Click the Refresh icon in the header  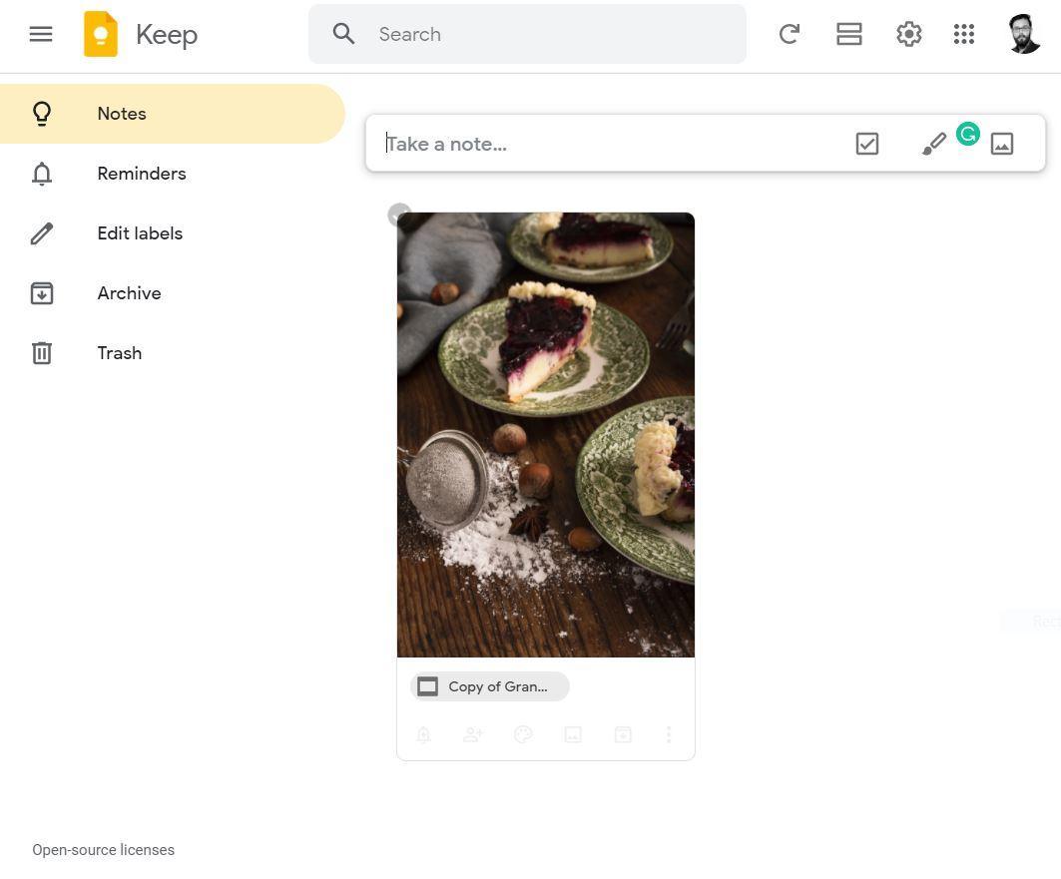click(x=789, y=34)
